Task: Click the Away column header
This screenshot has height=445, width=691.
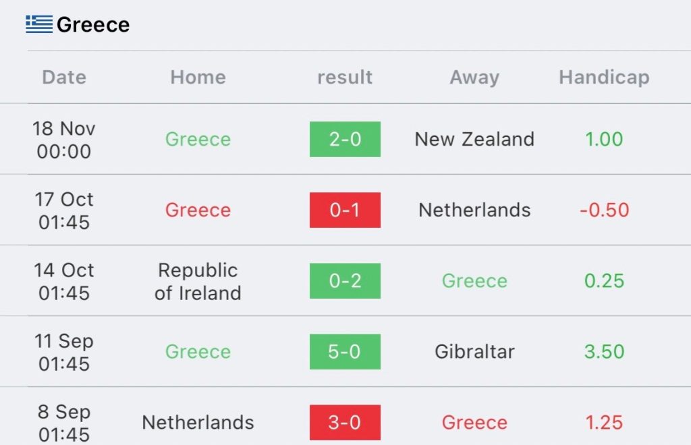Action: 474,78
